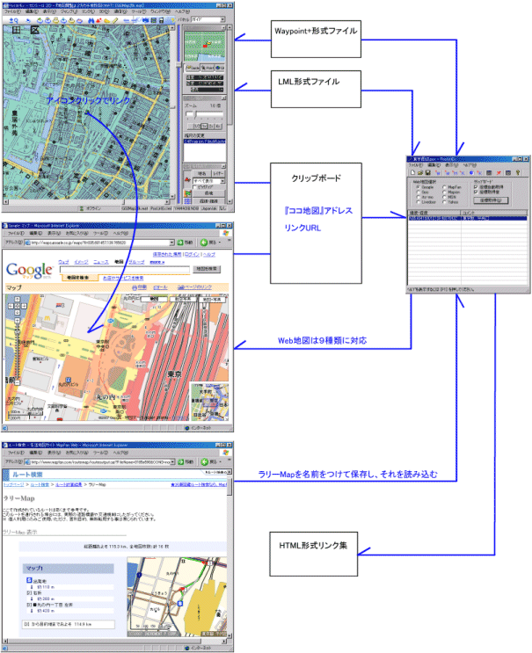532x653 pixels.
Task: Open the お気に入り menu in MapFan browser
Action: [77, 453]
